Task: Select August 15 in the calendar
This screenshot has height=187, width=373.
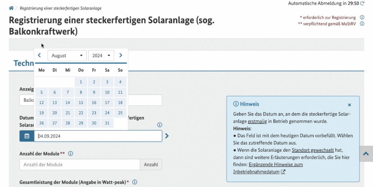Action: coord(81,102)
